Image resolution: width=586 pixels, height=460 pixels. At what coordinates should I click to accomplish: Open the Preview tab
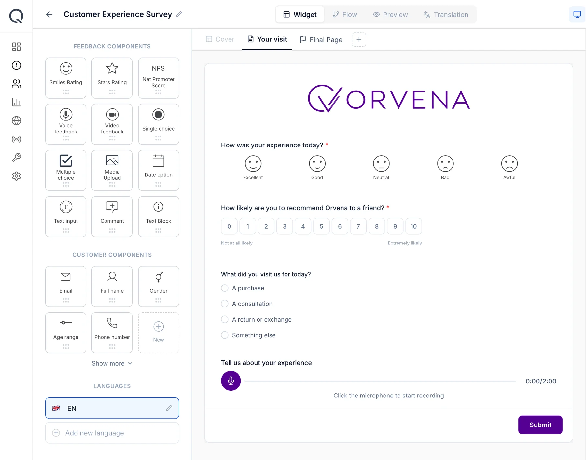tap(390, 14)
